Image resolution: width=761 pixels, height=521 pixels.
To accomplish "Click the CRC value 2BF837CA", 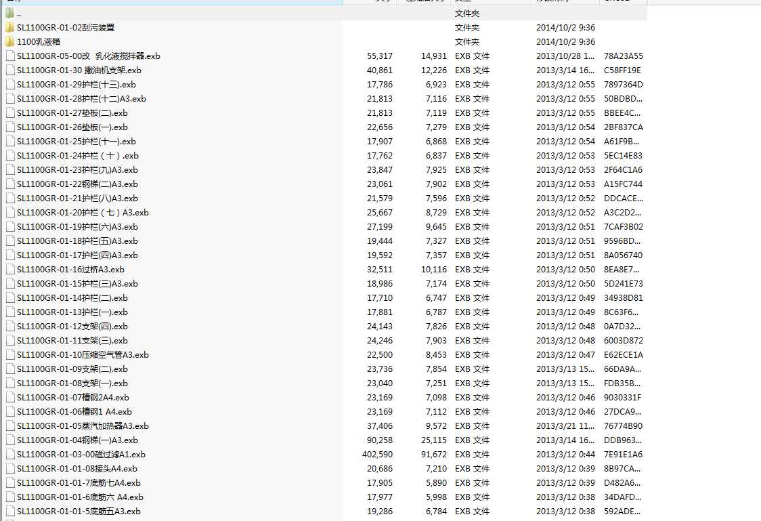I will coord(623,127).
